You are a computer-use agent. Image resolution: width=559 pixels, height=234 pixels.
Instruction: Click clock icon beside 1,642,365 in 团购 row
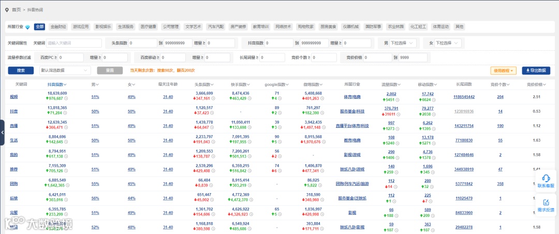point(68,185)
